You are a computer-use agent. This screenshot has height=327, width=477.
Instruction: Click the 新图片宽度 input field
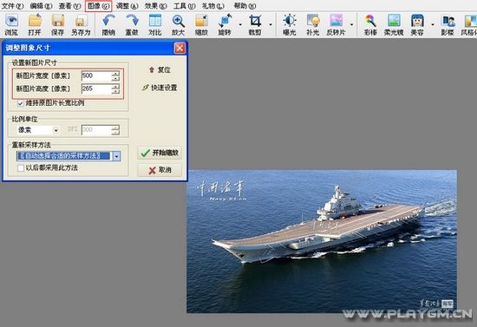pyautogui.click(x=96, y=75)
